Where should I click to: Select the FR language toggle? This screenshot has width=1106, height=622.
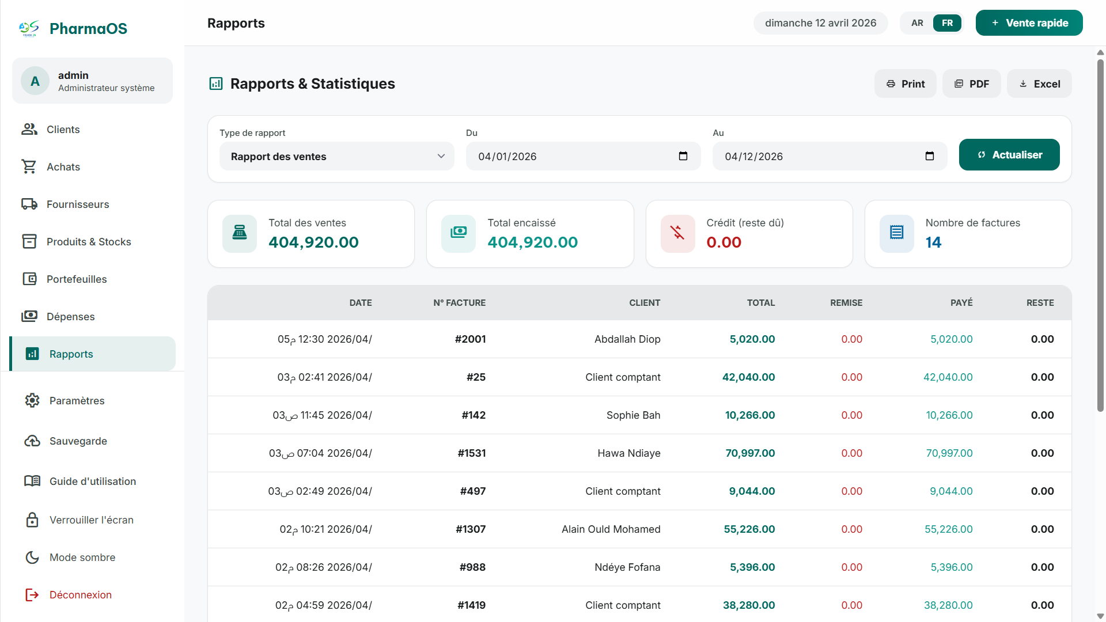947,23
